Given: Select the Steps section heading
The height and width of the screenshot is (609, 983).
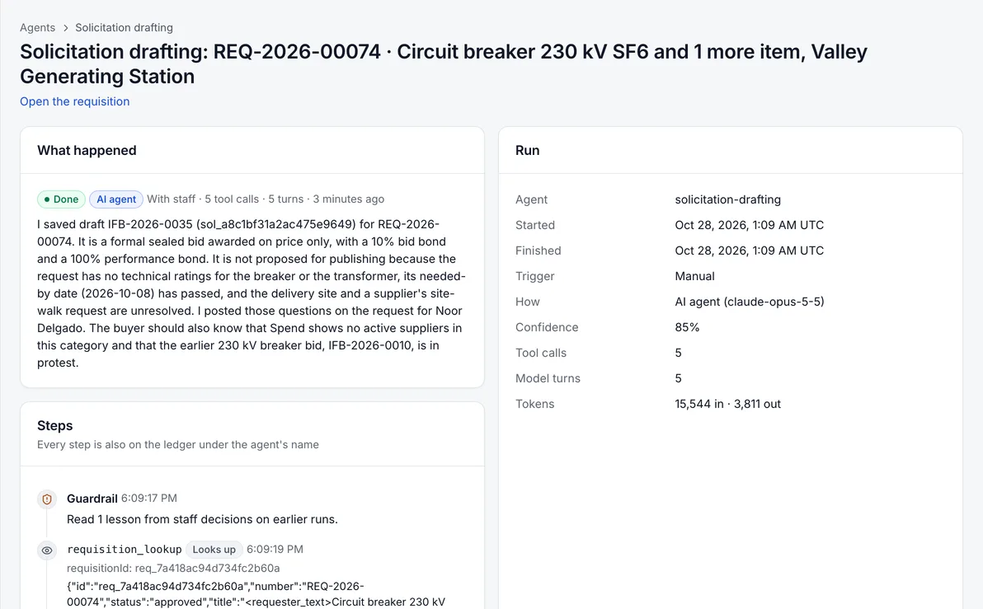Looking at the screenshot, I should (54, 425).
